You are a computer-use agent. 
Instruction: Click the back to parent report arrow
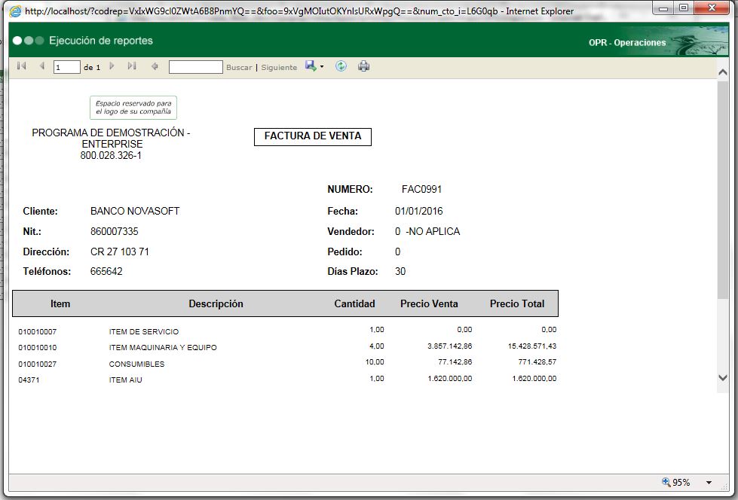pos(155,66)
